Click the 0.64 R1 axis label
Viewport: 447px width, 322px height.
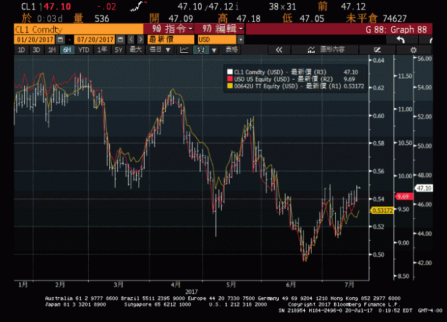(x=378, y=60)
